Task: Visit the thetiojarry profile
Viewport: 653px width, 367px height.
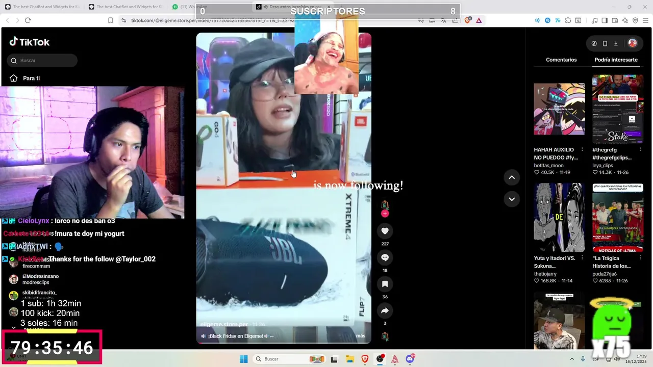Action: (x=545, y=274)
